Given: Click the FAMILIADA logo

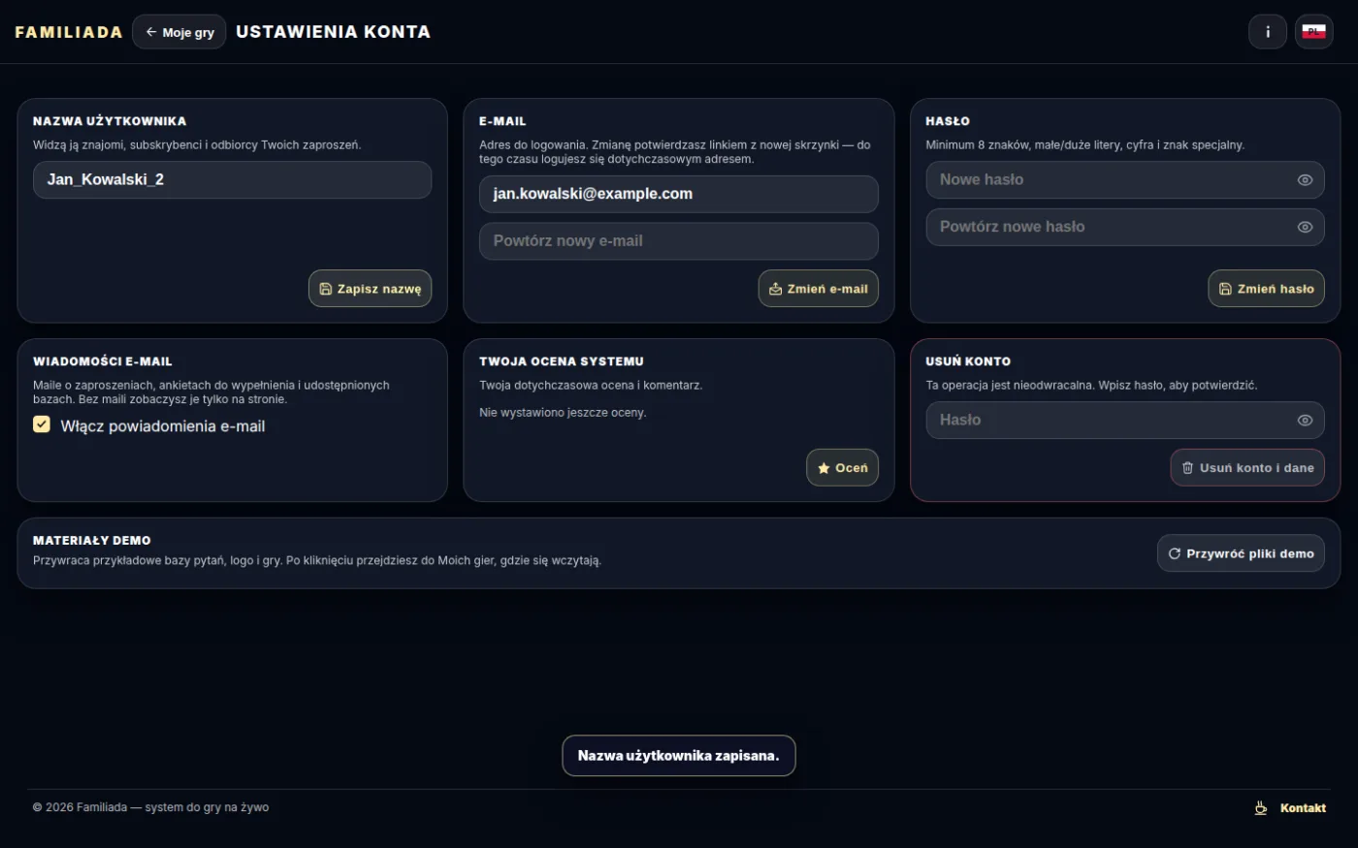Looking at the screenshot, I should 69,32.
